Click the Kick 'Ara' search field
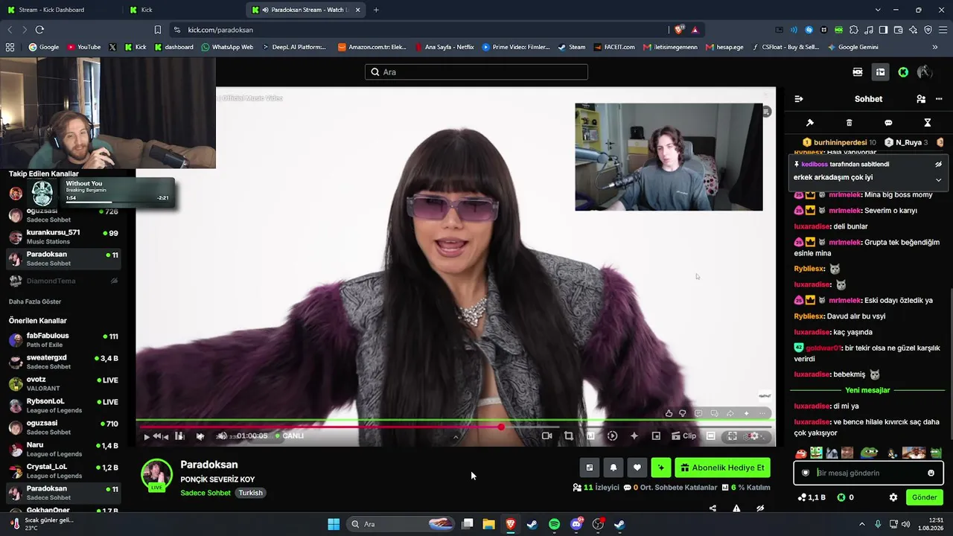953x536 pixels. 476,72
